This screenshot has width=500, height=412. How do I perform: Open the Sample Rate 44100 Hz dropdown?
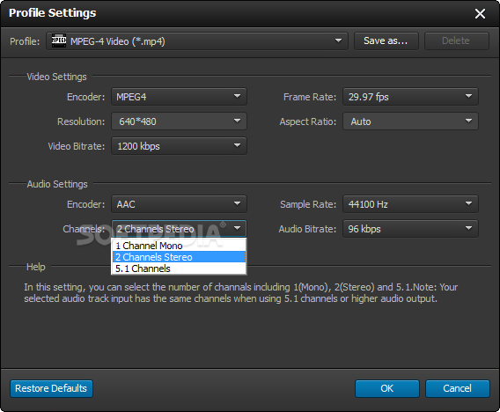[410, 204]
